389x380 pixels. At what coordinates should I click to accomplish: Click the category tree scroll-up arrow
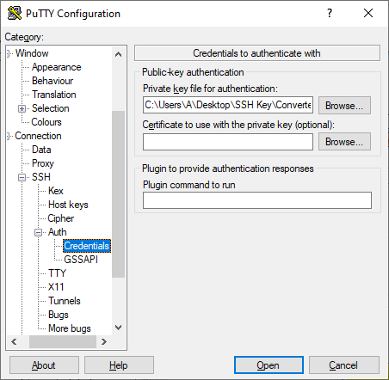click(x=118, y=54)
